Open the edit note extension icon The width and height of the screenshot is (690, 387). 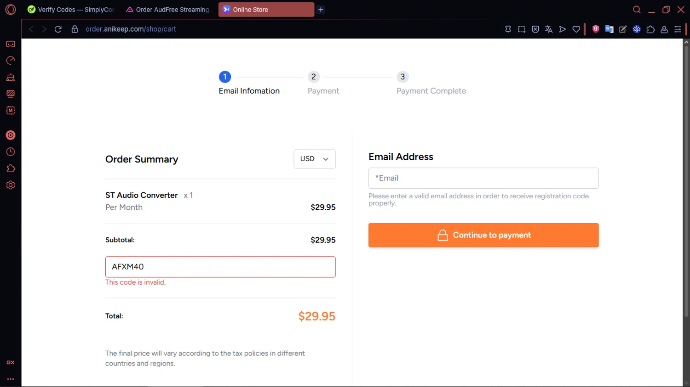[x=623, y=29]
